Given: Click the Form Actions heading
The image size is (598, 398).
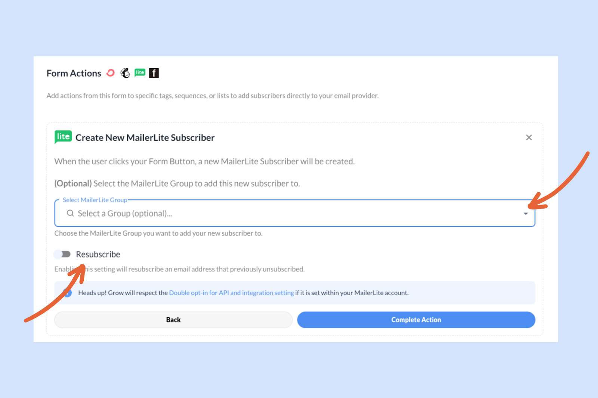Looking at the screenshot, I should [74, 73].
